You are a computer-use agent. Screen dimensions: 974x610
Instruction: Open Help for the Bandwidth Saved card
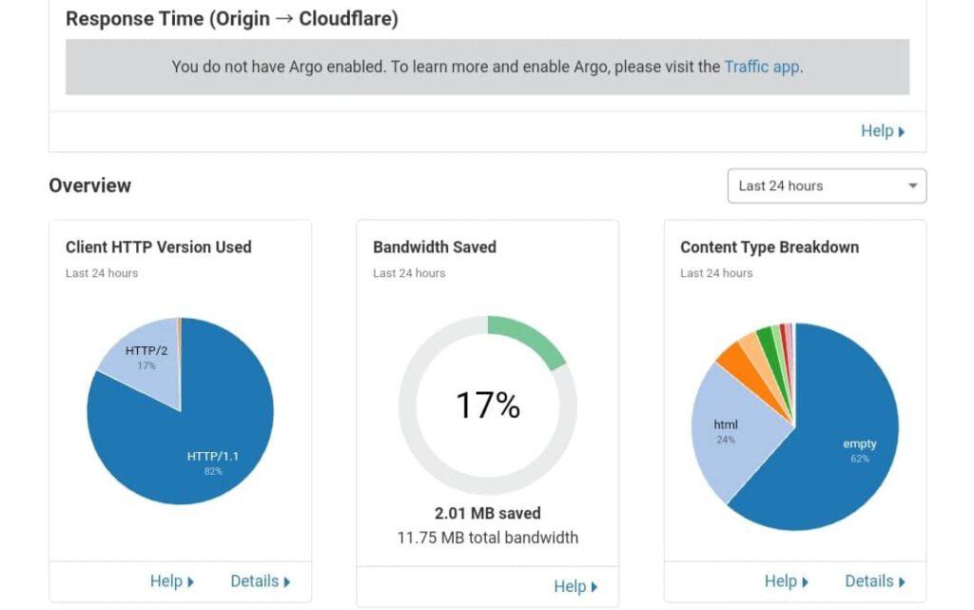point(575,586)
